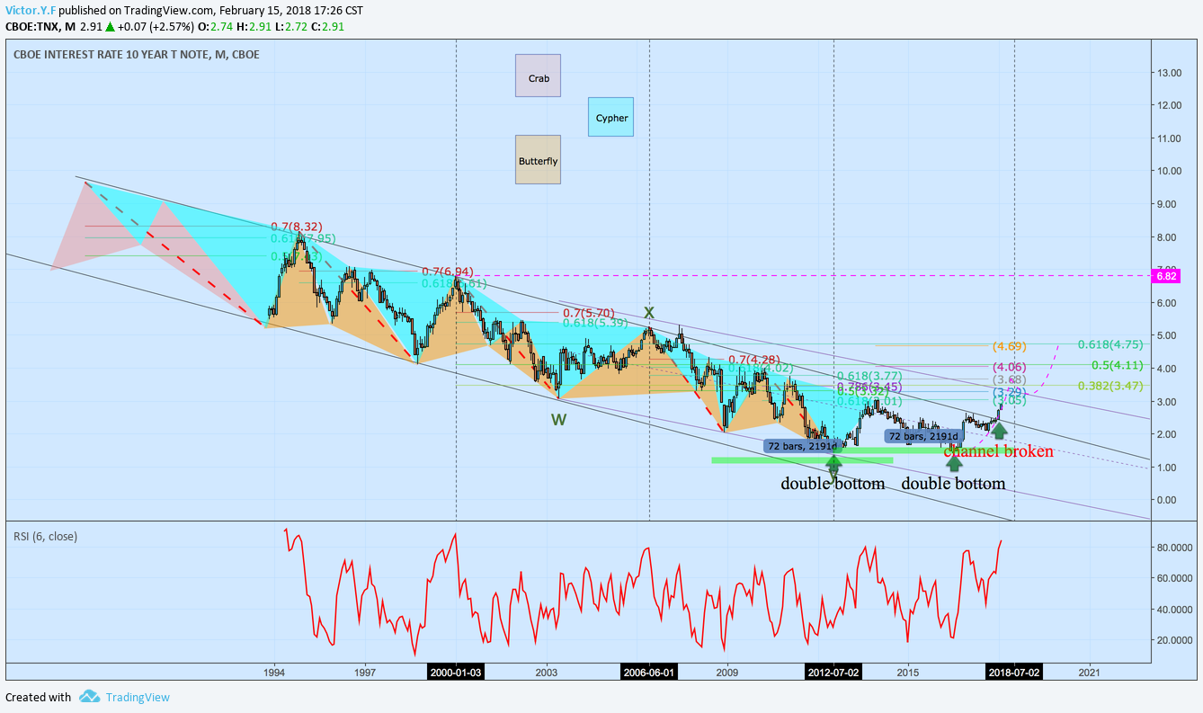
Task: Click the left double bottom text
Action: (833, 484)
